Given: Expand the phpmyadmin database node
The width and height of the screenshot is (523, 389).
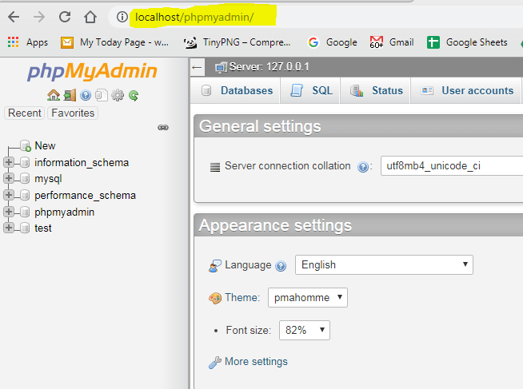Looking at the screenshot, I should tap(9, 212).
